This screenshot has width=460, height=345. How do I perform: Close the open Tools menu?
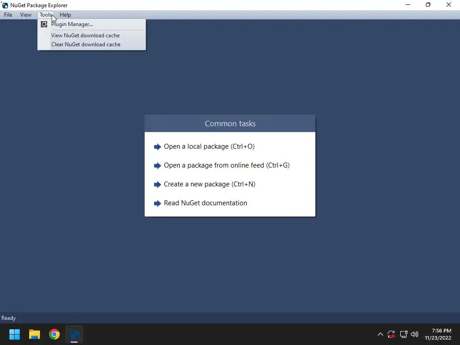(x=45, y=15)
